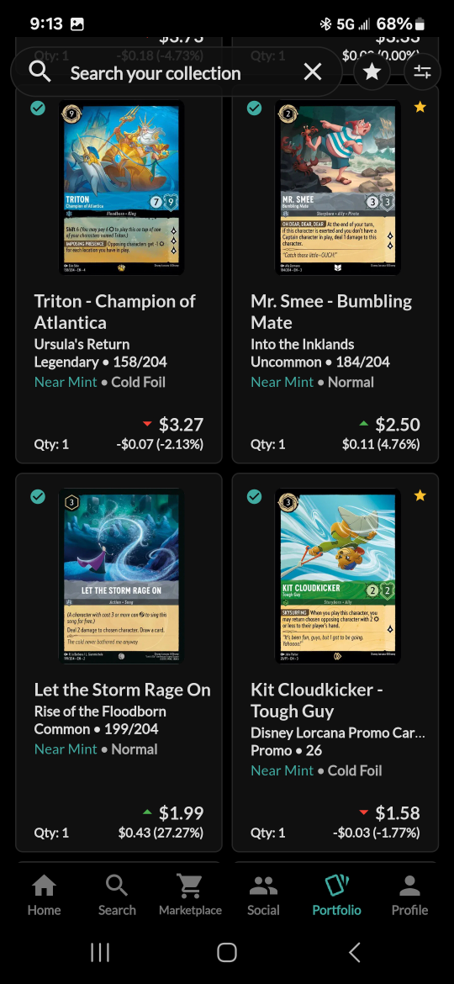
Task: Open the filter sliders options
Action: click(422, 72)
